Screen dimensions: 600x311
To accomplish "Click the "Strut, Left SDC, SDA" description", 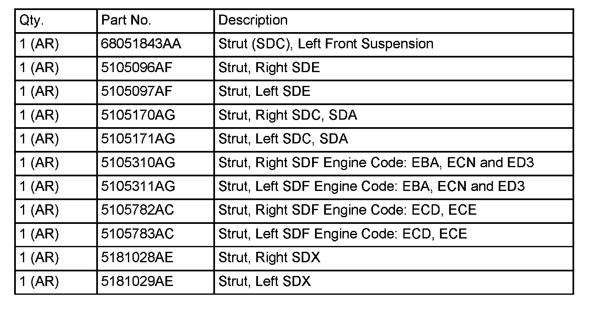I will (x=283, y=139).
